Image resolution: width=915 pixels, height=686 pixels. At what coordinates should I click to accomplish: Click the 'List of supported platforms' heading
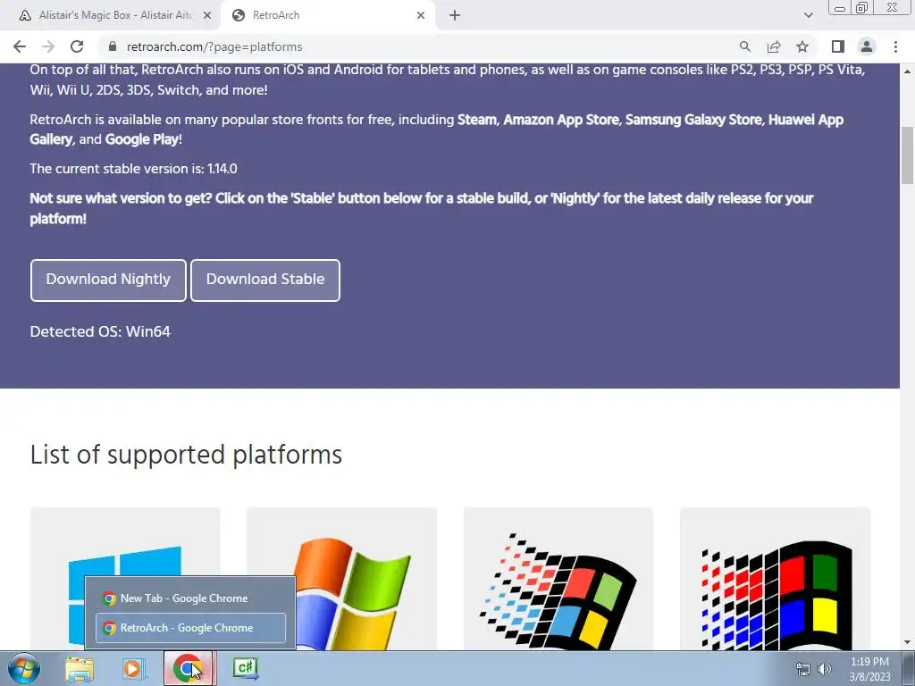point(186,455)
